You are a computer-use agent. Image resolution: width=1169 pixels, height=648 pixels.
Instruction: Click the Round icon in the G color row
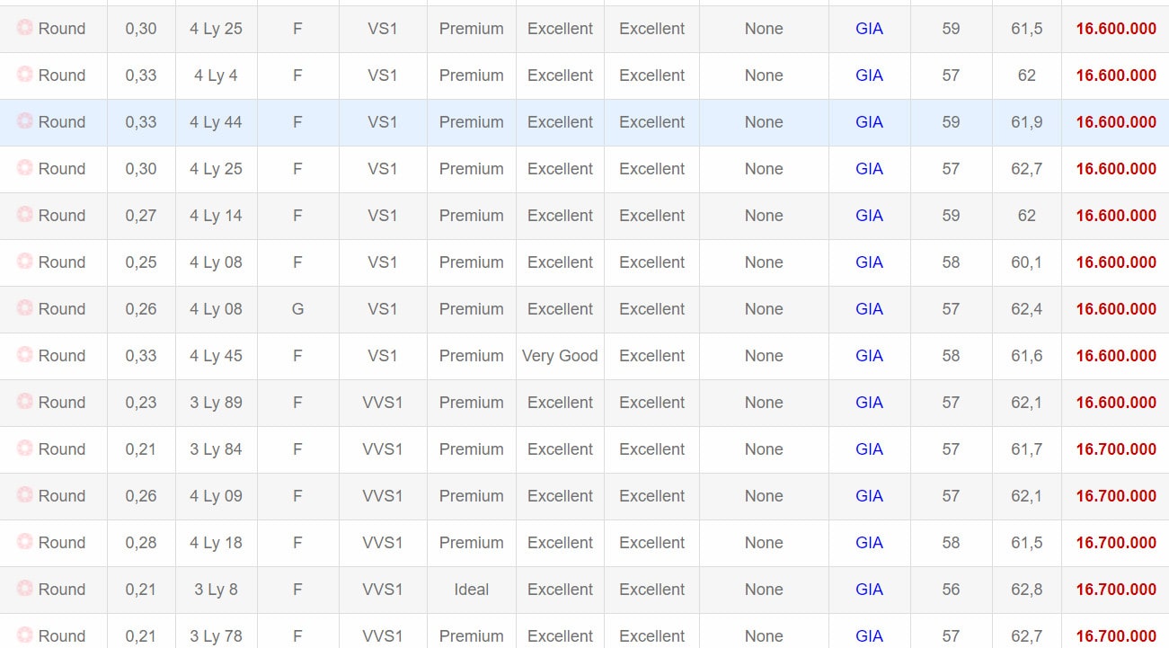click(25, 307)
